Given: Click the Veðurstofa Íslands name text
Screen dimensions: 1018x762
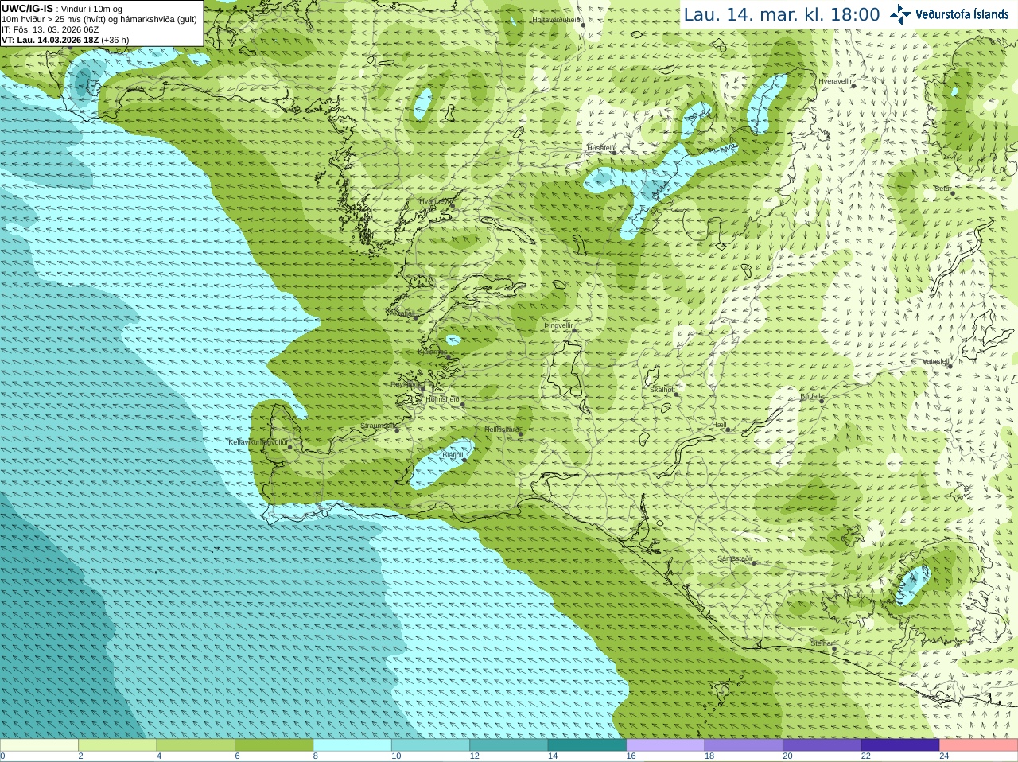Looking at the screenshot, I should [x=962, y=14].
